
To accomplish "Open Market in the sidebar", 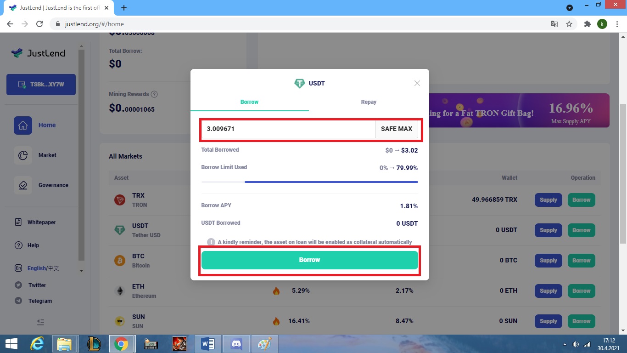I will click(35, 155).
